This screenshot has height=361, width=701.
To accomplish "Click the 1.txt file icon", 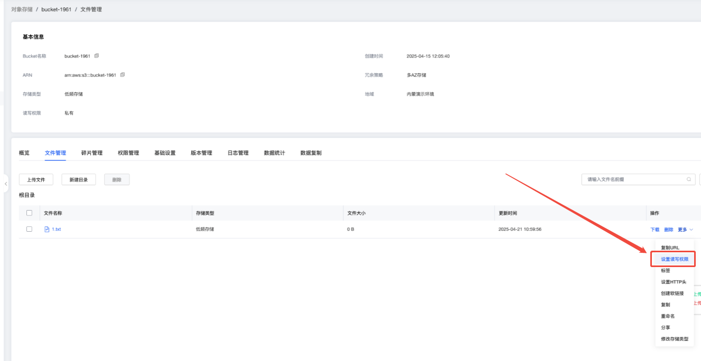I will [46, 230].
